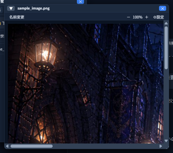Viewport: 173px width, 153px height.
Task: Click the vertical scrollbar down arrow
Action: click(x=166, y=141)
